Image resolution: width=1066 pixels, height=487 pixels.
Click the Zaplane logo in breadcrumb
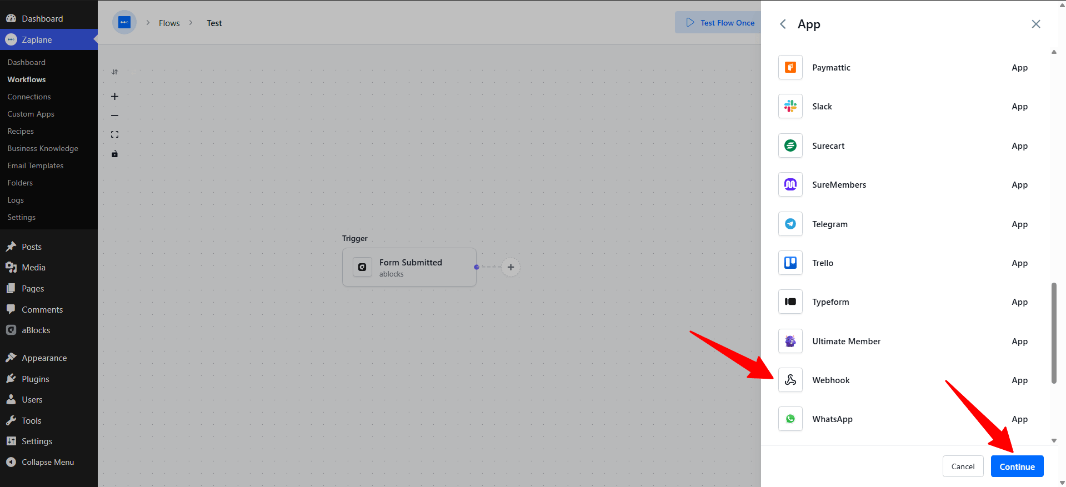pos(124,22)
